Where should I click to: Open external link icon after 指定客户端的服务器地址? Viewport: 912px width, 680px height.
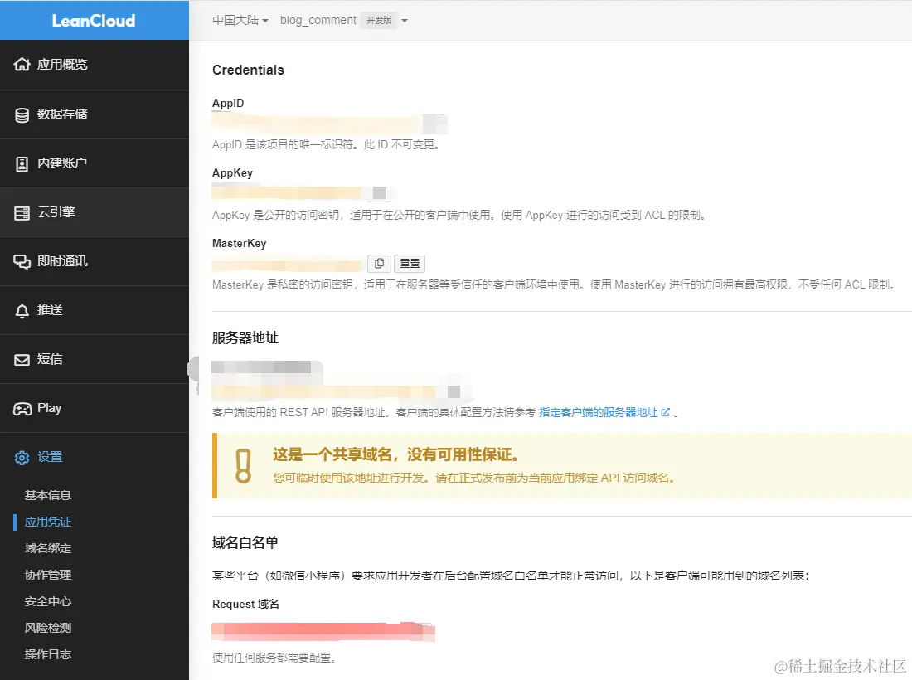click(x=666, y=412)
